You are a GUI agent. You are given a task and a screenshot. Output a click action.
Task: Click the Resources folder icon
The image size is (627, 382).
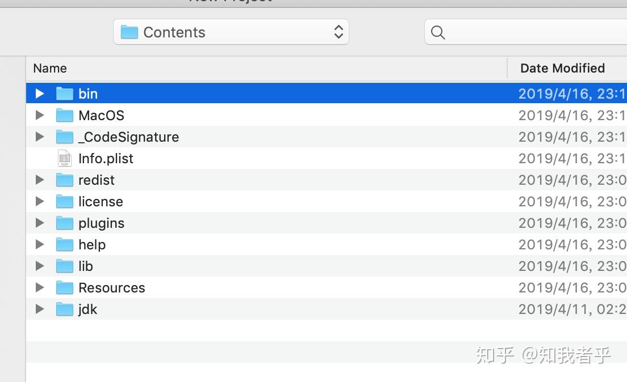(64, 287)
